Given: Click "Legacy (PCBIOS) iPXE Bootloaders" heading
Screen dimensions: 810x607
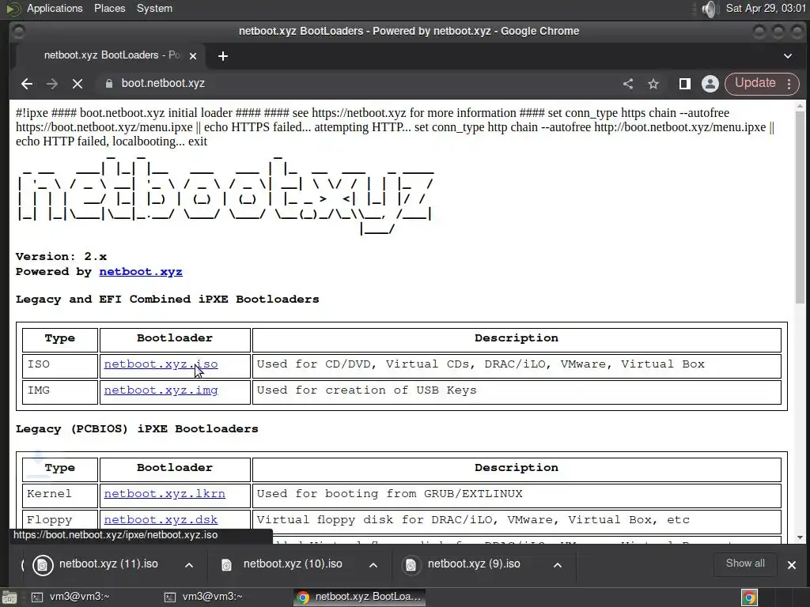Looking at the screenshot, I should pos(137,429).
